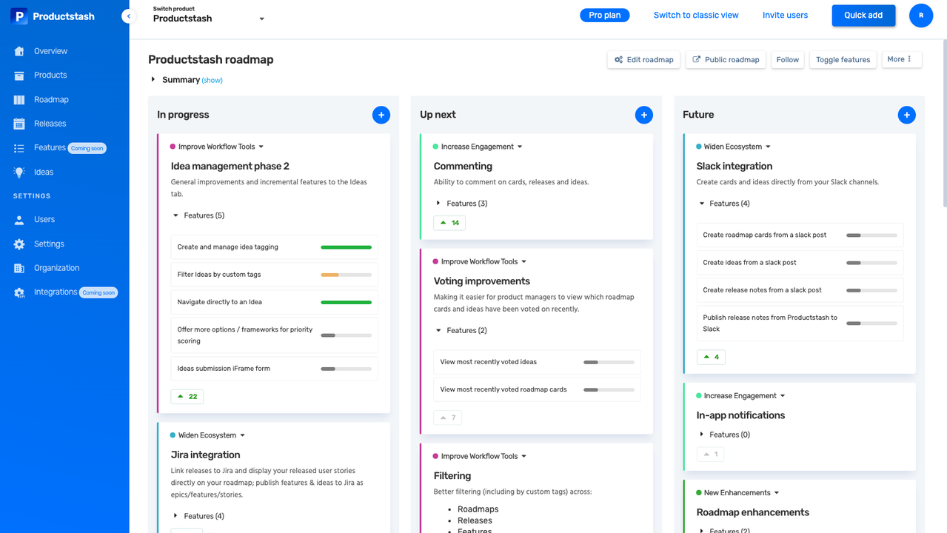Collapse Features (4) under Slack integration
This screenshot has height=533, width=947.
(702, 204)
